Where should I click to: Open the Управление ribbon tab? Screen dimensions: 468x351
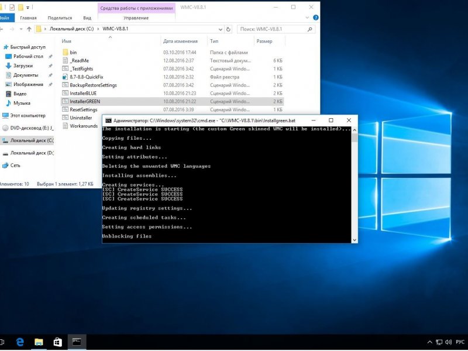136,18
